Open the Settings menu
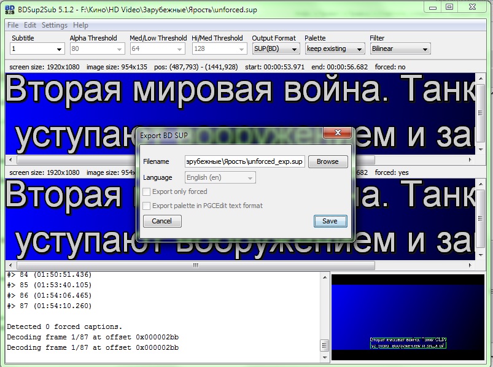The height and width of the screenshot is (367, 493). [x=55, y=25]
